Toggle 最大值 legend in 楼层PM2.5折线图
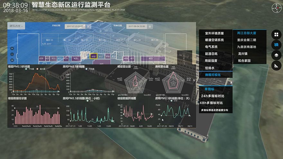Screen dimensions: 283x159 tap(41, 69)
